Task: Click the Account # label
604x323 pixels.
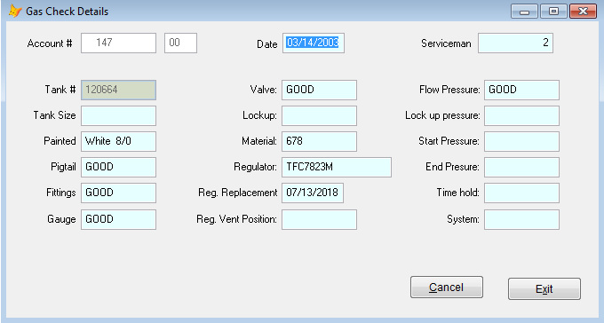Action: (x=50, y=43)
